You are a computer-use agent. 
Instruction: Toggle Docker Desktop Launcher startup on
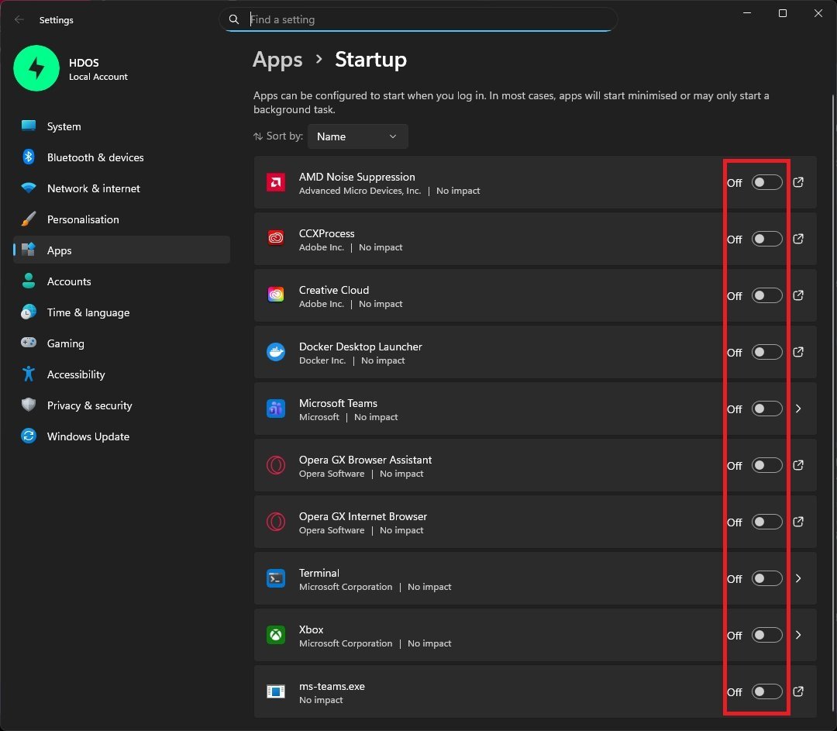coord(766,353)
